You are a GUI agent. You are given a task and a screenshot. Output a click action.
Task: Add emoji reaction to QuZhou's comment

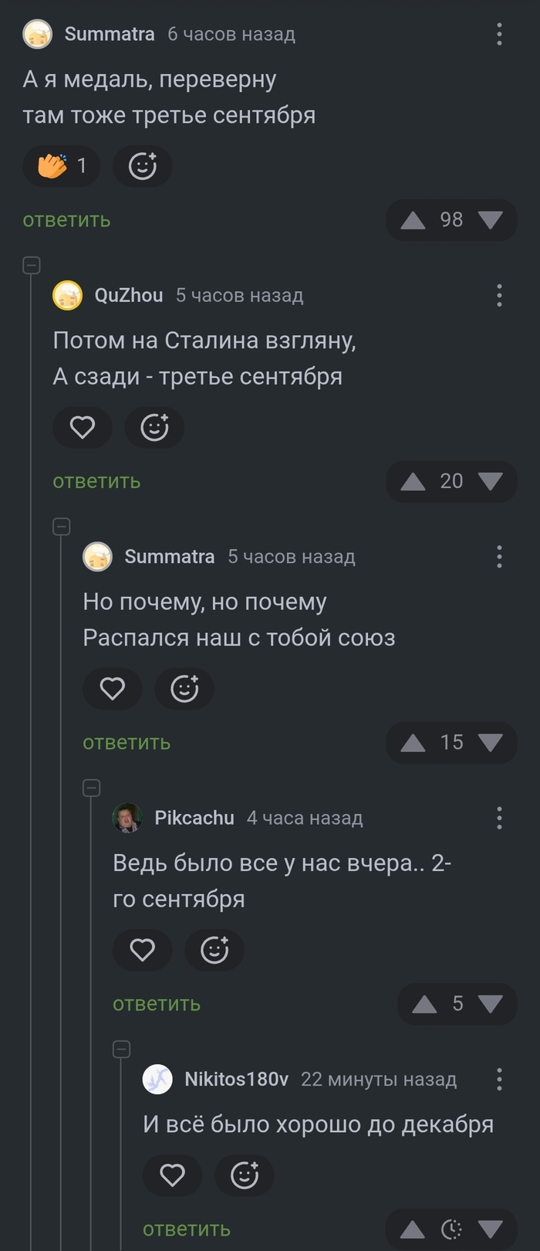tap(154, 427)
